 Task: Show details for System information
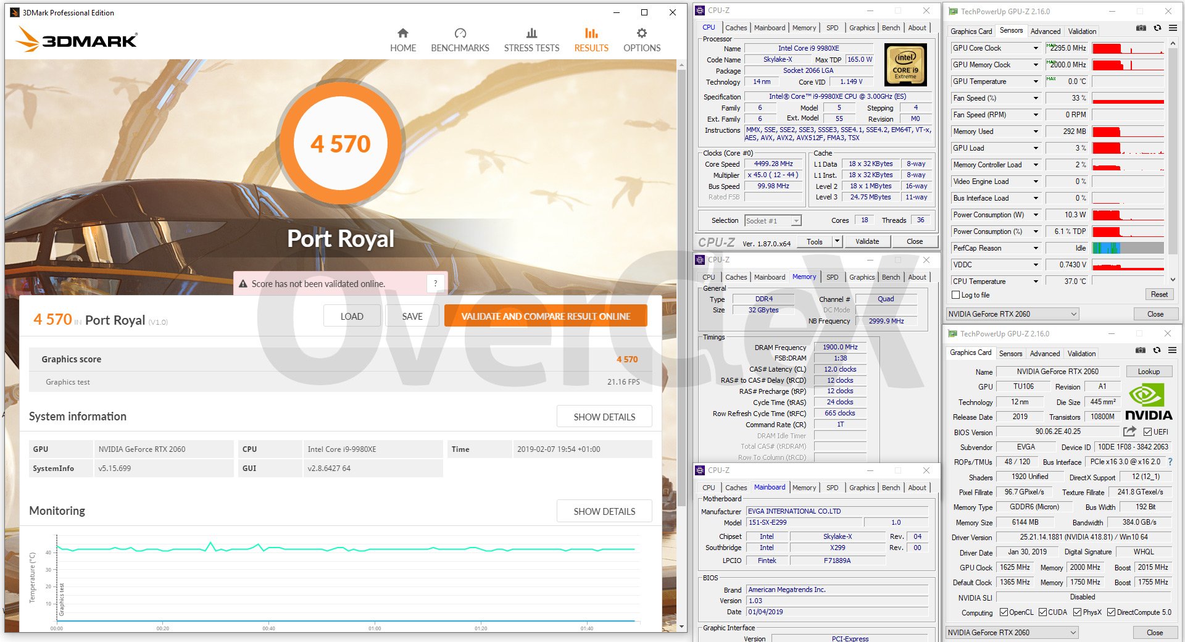click(604, 417)
